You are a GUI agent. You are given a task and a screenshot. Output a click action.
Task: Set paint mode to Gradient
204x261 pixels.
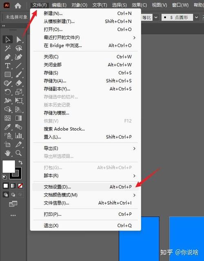13,186
